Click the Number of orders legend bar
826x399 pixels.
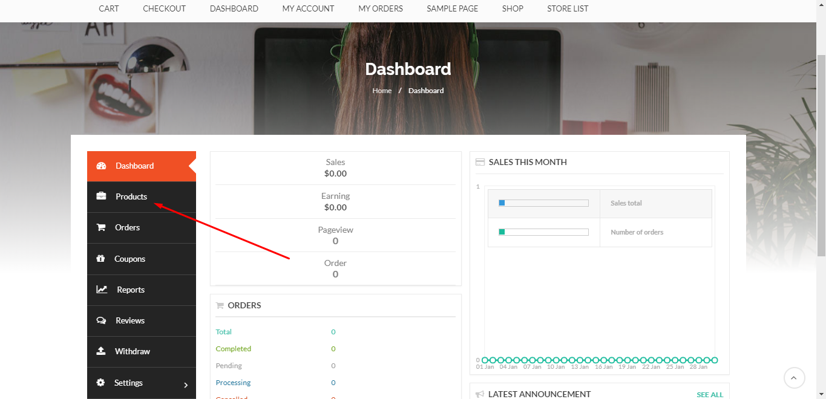pos(543,232)
